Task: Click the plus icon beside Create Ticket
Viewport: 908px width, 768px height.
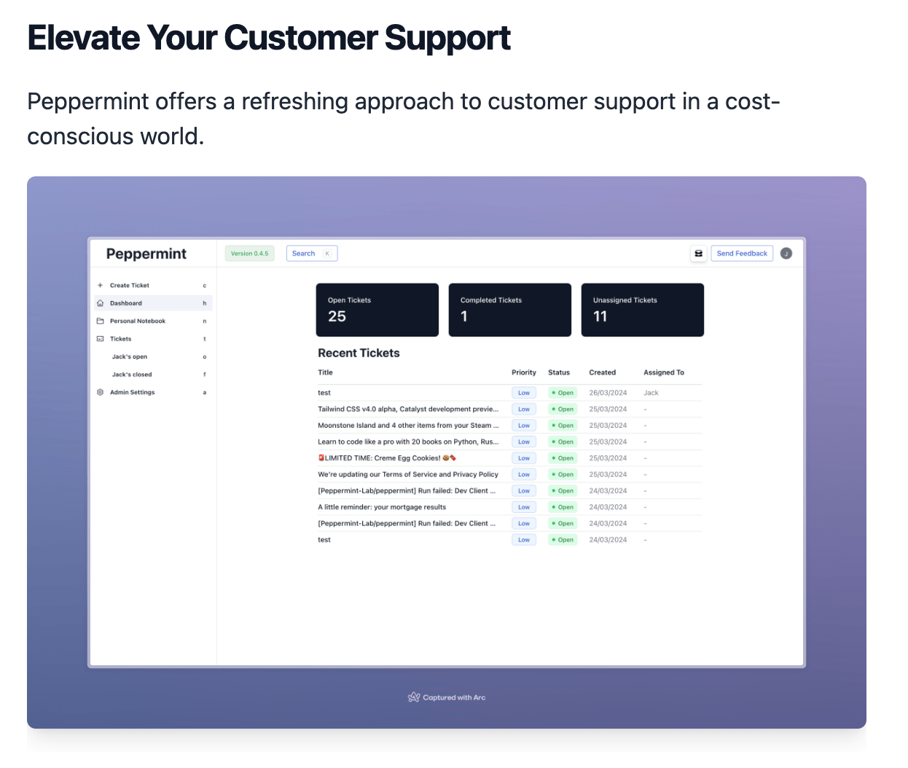Action: pos(101,286)
